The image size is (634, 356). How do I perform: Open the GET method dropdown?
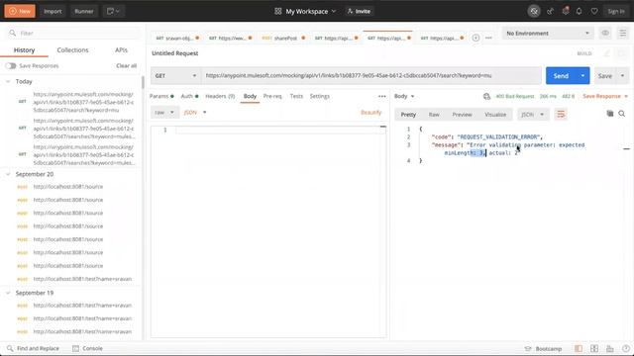coord(175,76)
